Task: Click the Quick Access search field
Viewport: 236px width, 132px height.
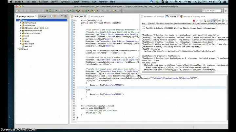Action: coord(212,11)
